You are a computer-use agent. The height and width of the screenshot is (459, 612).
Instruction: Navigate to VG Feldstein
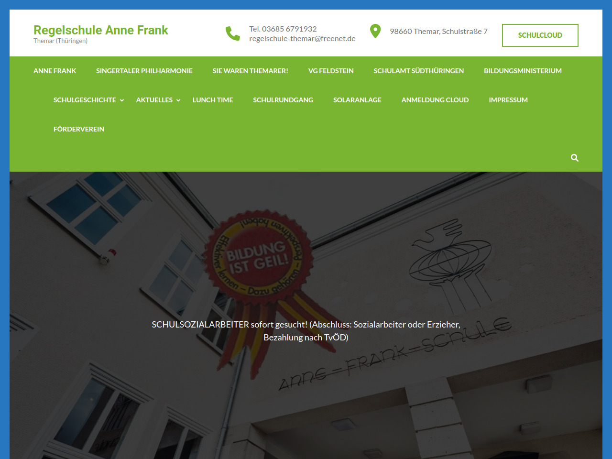331,71
